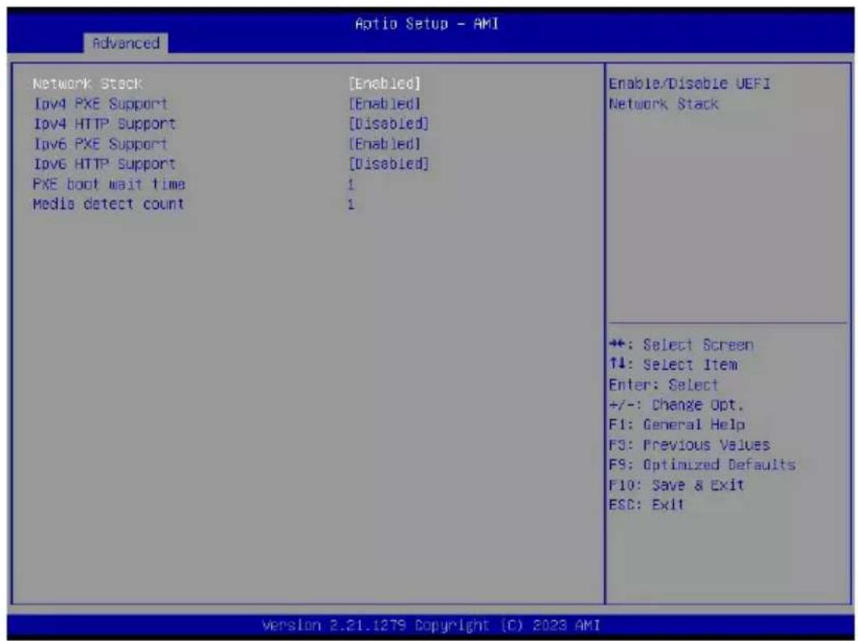This screenshot has height=641, width=858.
Task: Edit the Media detect count value
Action: (351, 205)
